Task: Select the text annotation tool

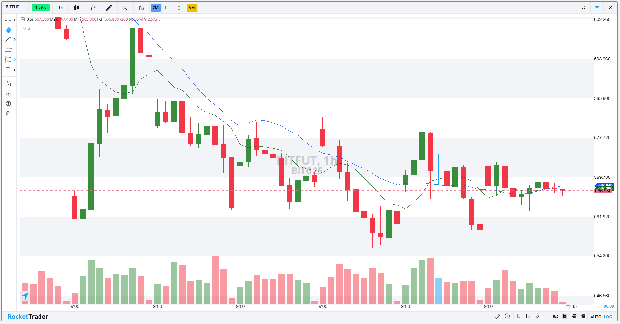Action: tap(8, 70)
